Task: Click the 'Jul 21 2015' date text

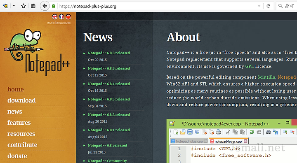Action: [x=97, y=152]
